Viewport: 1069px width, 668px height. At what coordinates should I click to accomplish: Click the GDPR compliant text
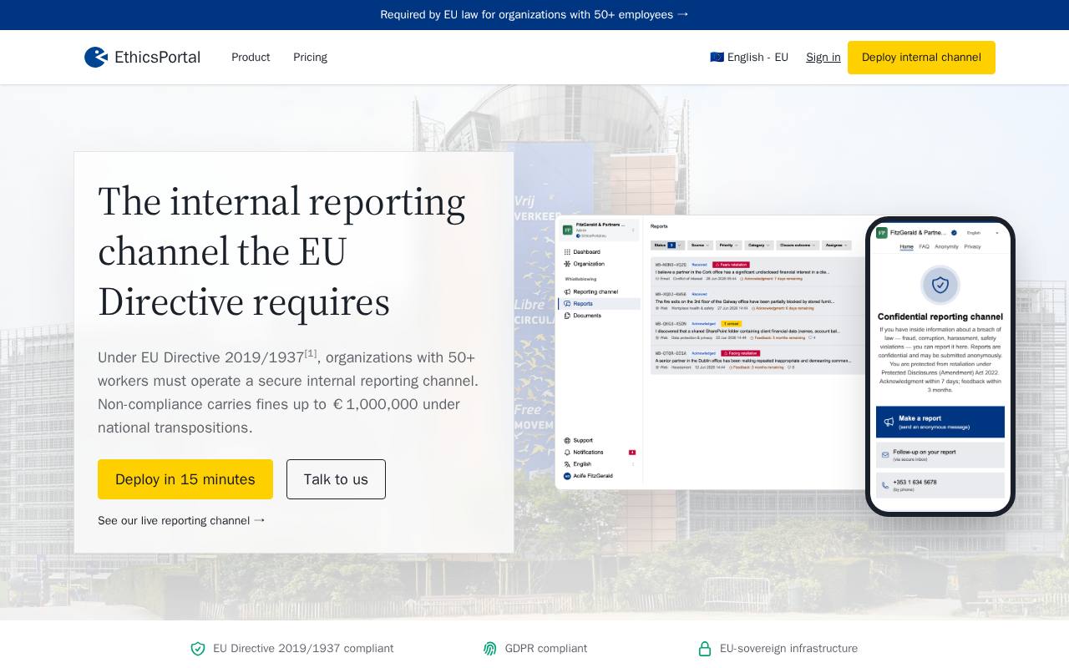546,649
